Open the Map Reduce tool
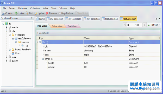163x94 pixels. coord(66,13)
